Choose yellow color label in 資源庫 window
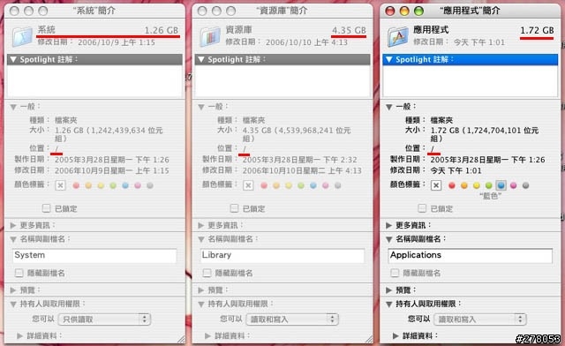Image resolution: width=565 pixels, height=346 pixels. 289,185
